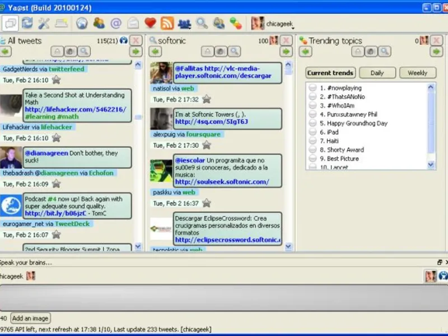Star the thebadrash tweet from 16:09
The width and height of the screenshot is (448, 336).
tap(57, 184)
